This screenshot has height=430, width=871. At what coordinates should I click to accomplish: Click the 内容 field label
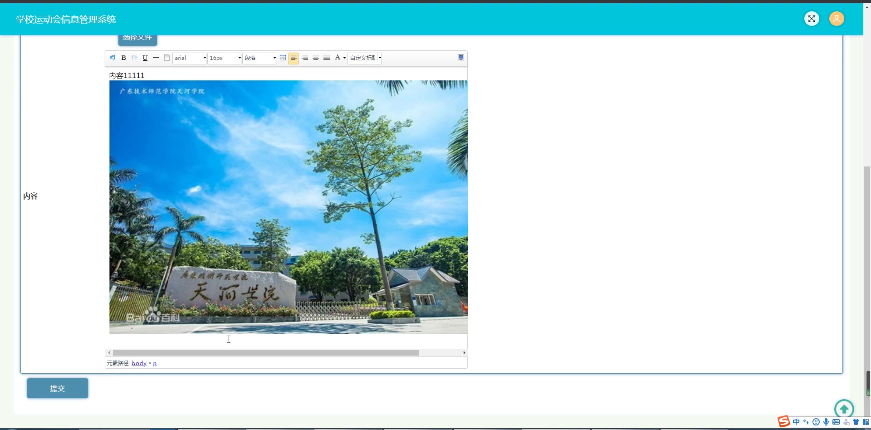(x=30, y=196)
